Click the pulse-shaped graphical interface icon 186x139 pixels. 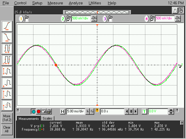[175, 10]
